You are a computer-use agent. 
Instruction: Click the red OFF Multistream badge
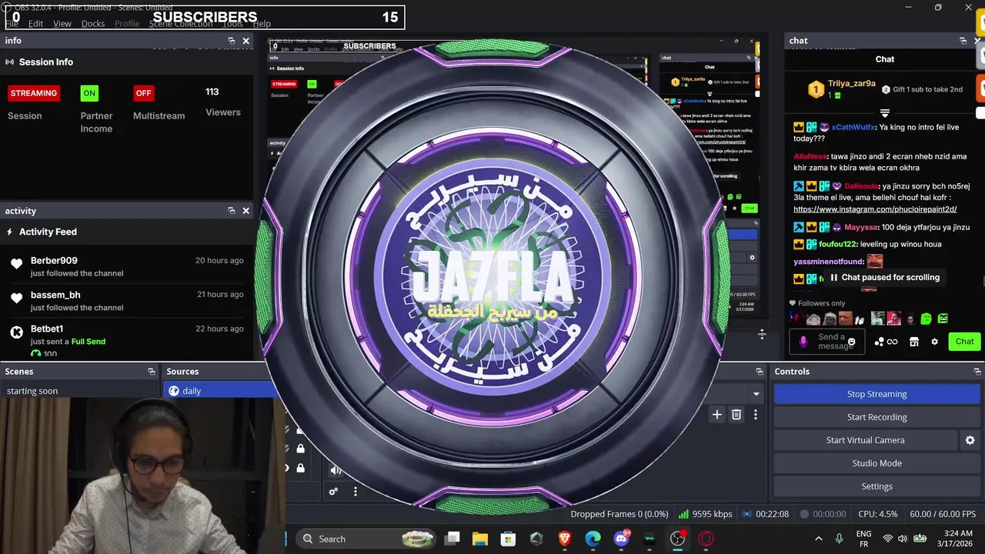pos(143,93)
